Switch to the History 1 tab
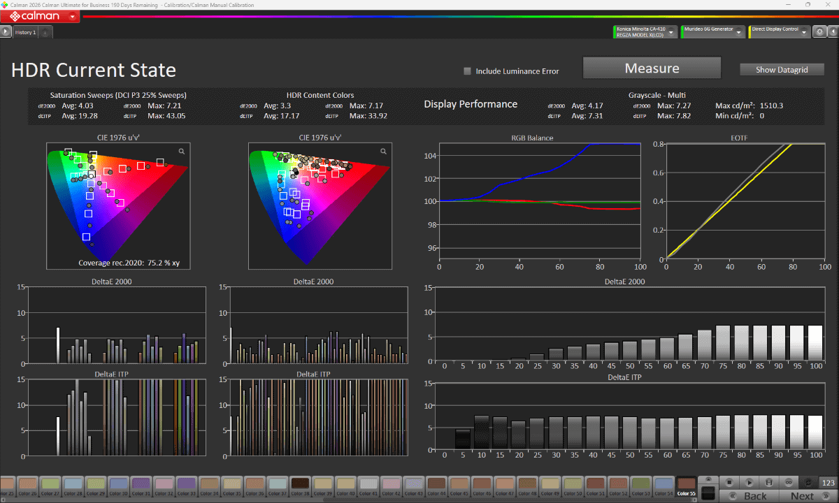This screenshot has height=503, width=839. [25, 32]
